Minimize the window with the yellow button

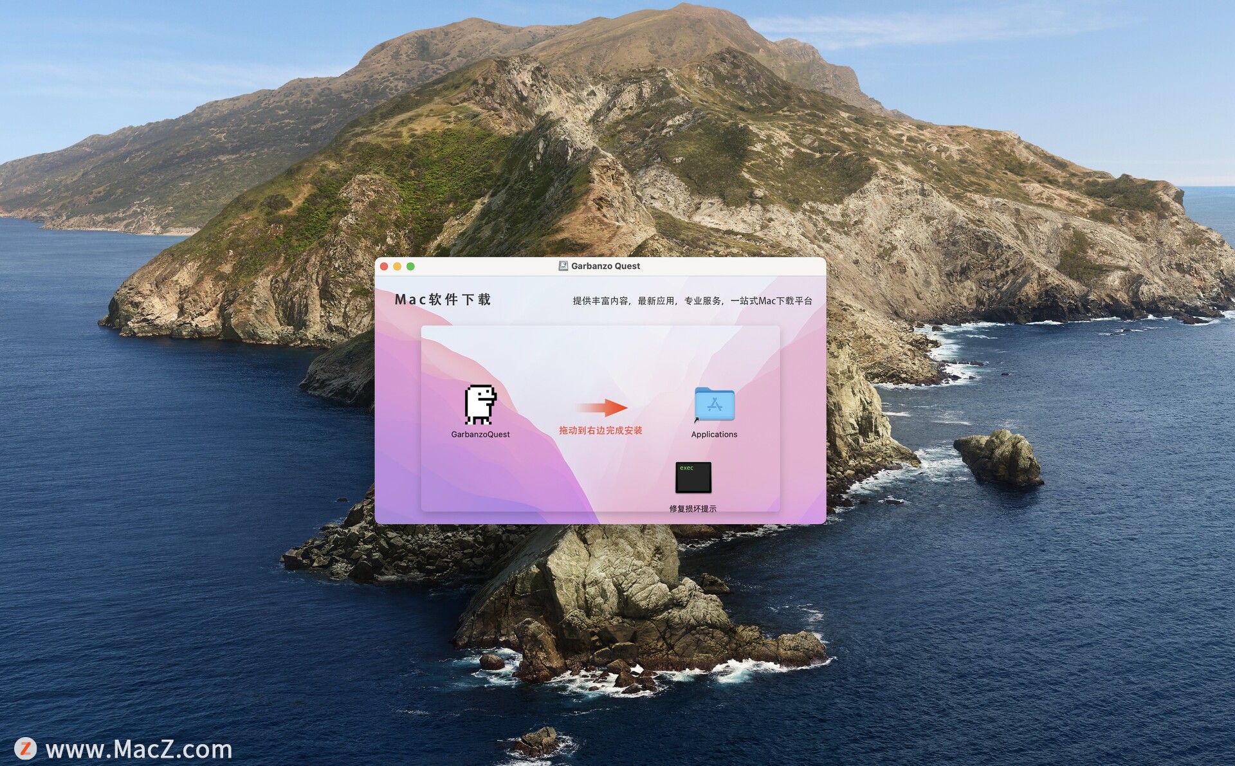pyautogui.click(x=398, y=266)
